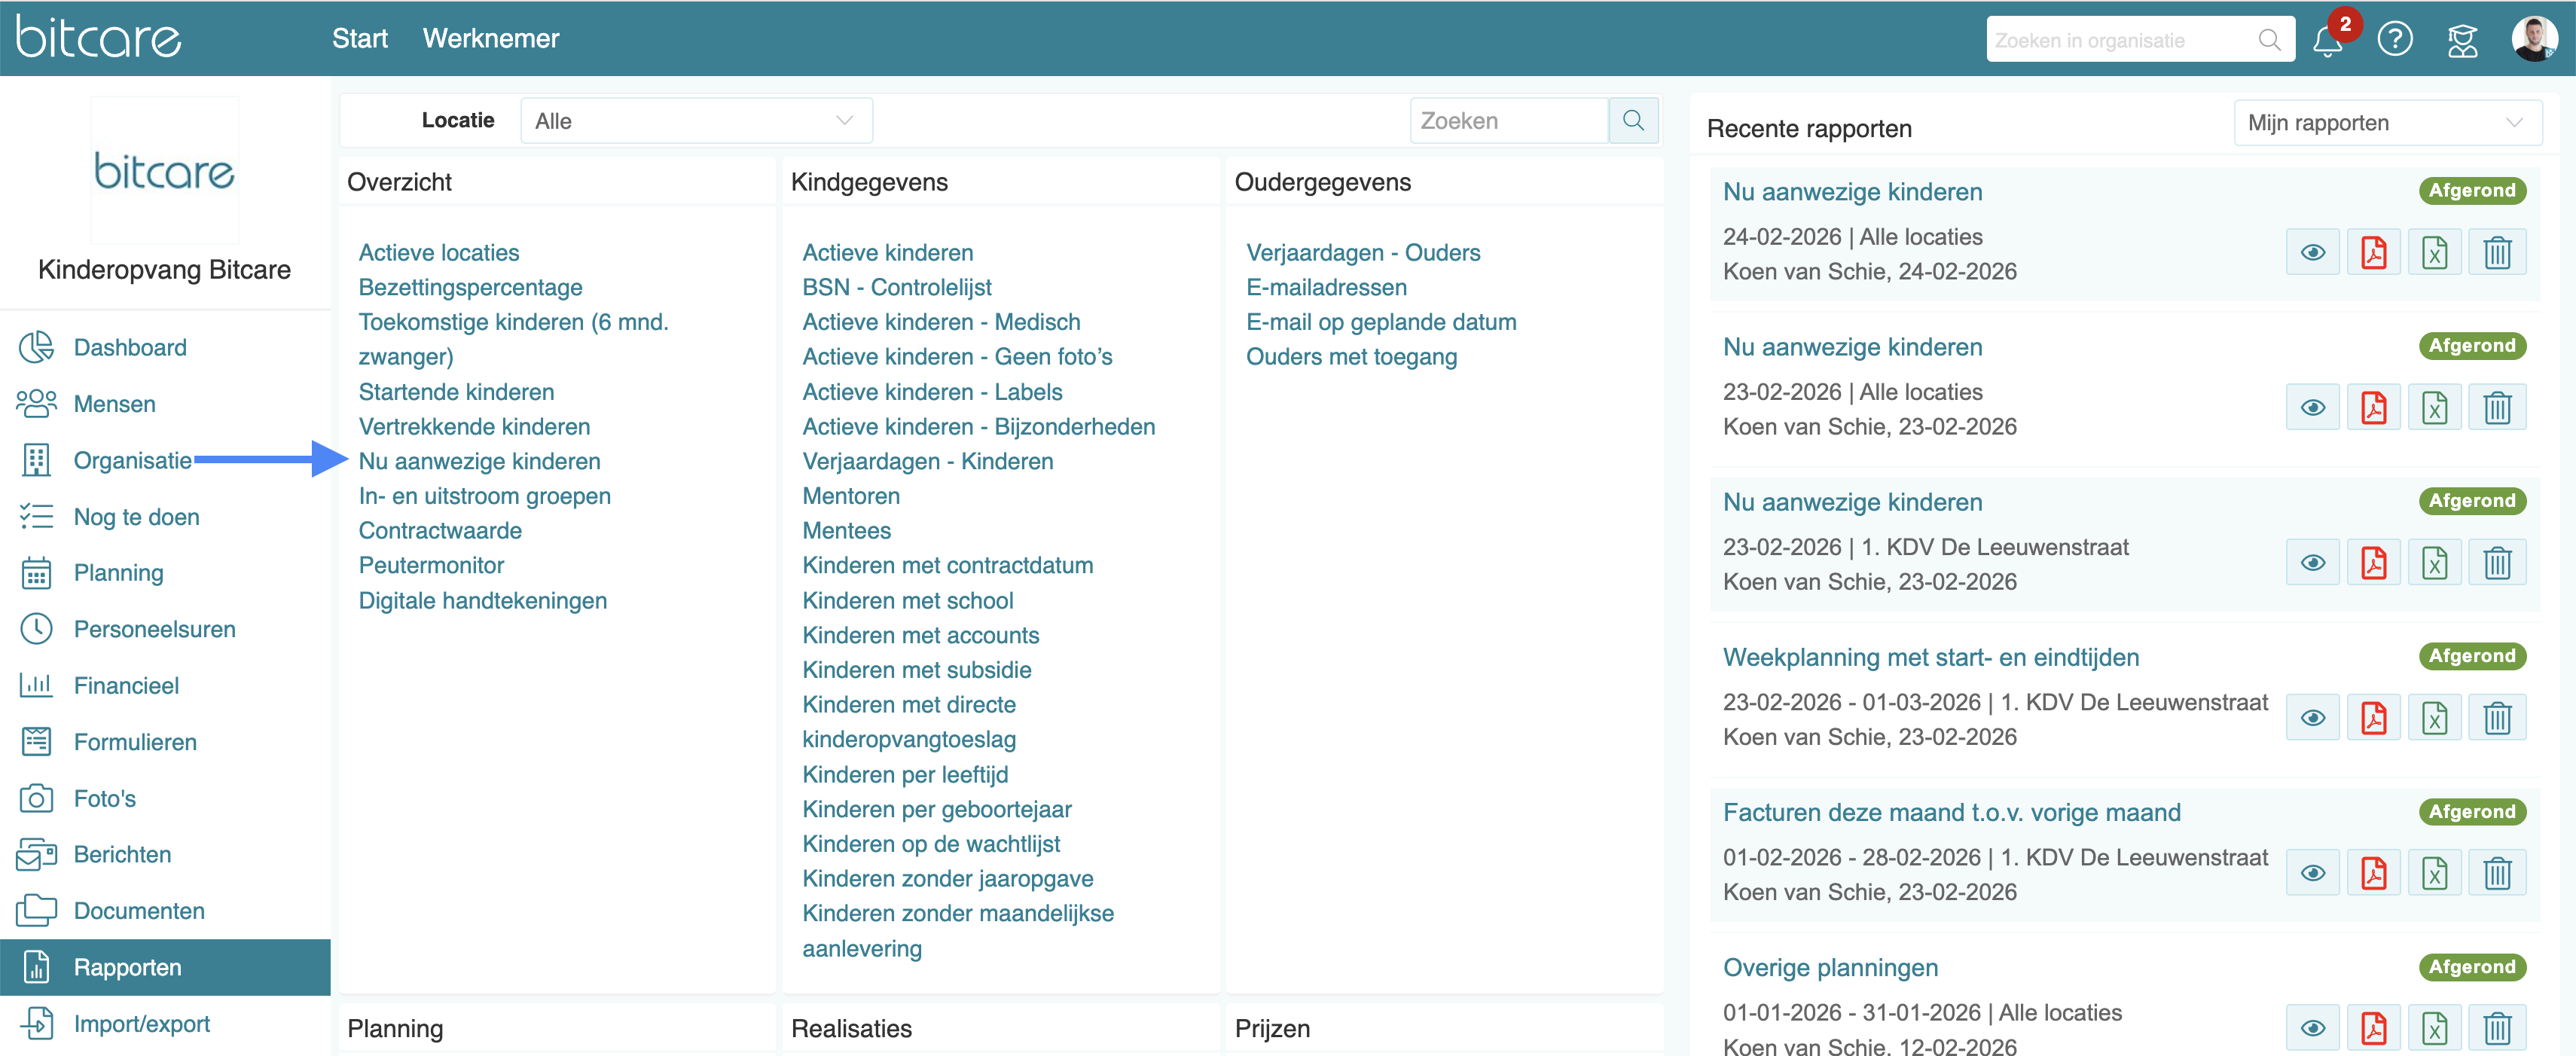Open the Werknemer menu in top bar
Screen dimensions: 2576x1056
pos(491,39)
